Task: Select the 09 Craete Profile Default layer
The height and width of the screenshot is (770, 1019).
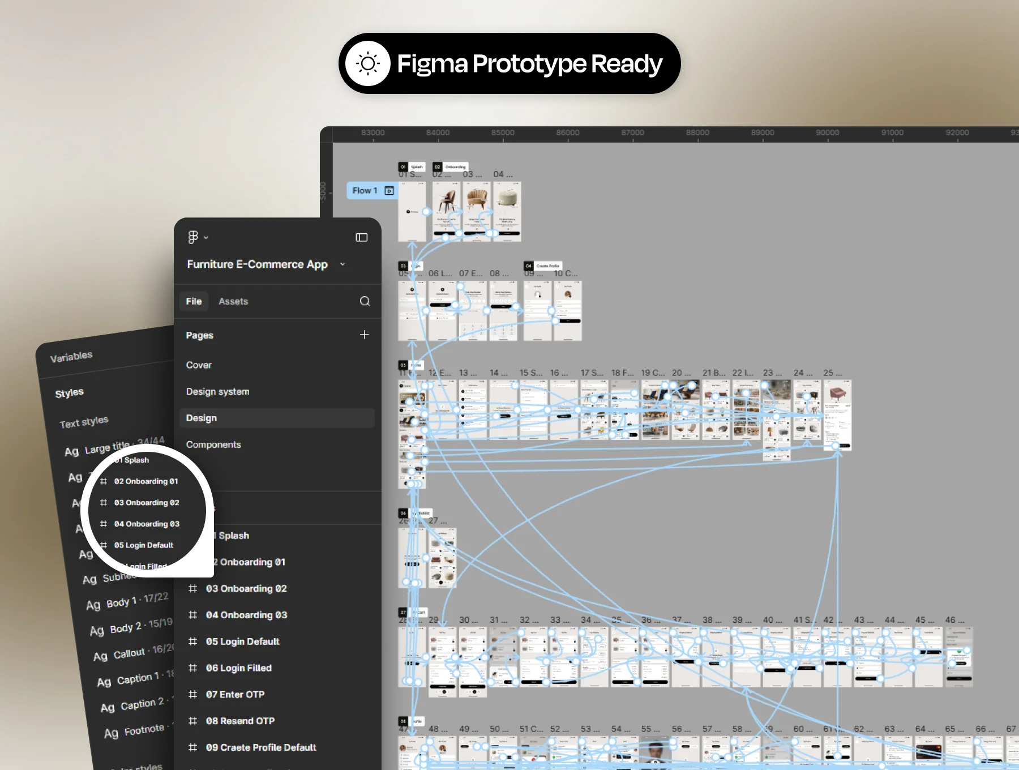Action: coord(261,747)
